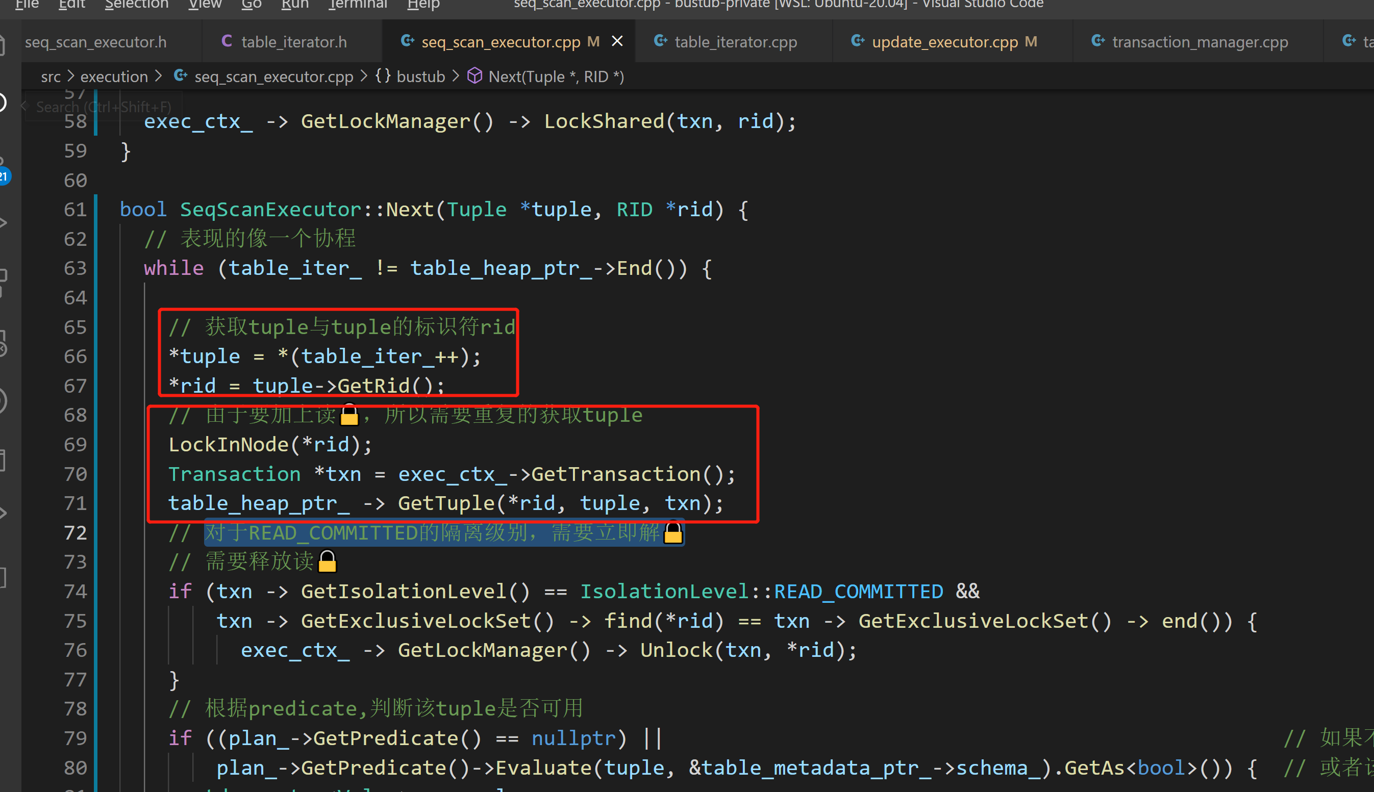Open the Terminal menu

point(358,5)
